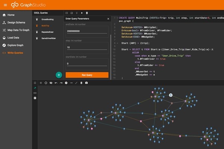This screenshot has width=224, height=149.
Task: Run the query with the play icon
Action: click(82, 13)
